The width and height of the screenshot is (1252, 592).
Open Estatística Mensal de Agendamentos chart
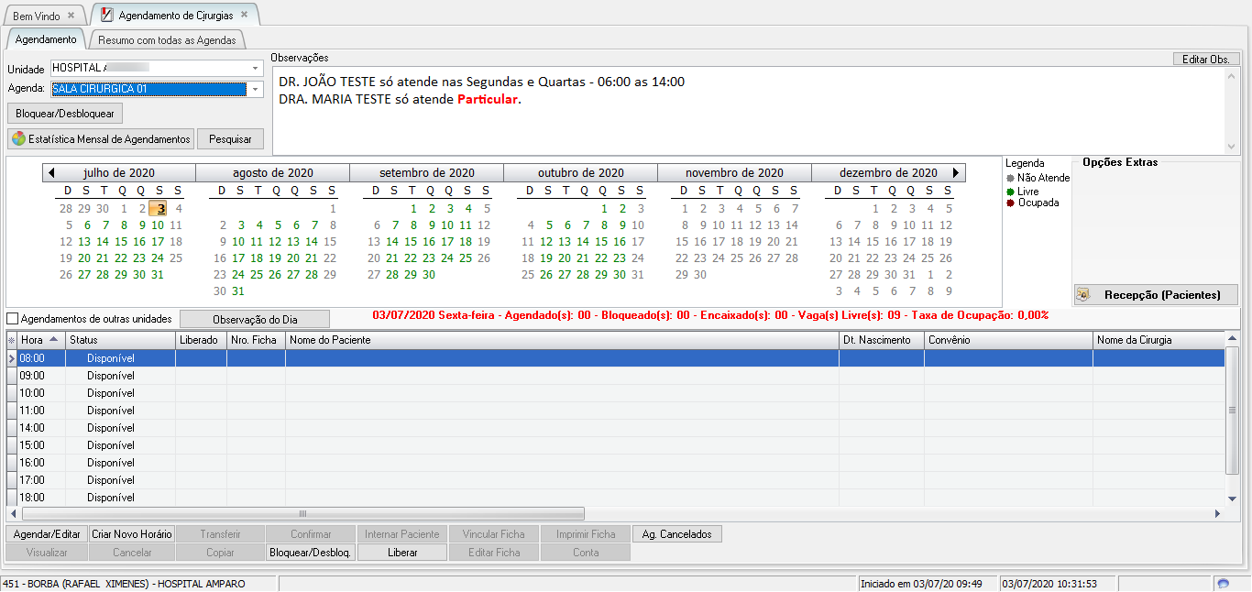pos(101,139)
